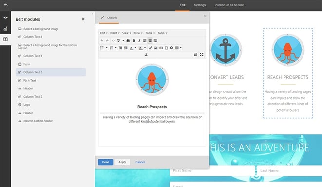The height and width of the screenshot is (187, 322).
Task: Align text left
Action: point(145,41)
